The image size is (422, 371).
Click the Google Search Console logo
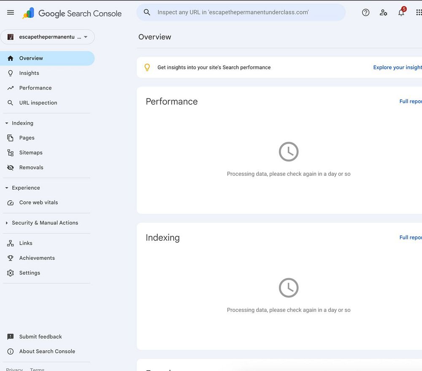[72, 14]
